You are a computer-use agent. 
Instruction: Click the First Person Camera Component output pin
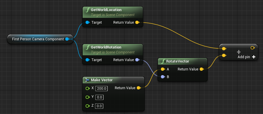coord(67,39)
